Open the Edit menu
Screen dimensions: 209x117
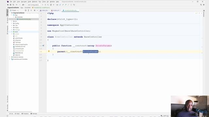pyautogui.click(x=14, y=2)
